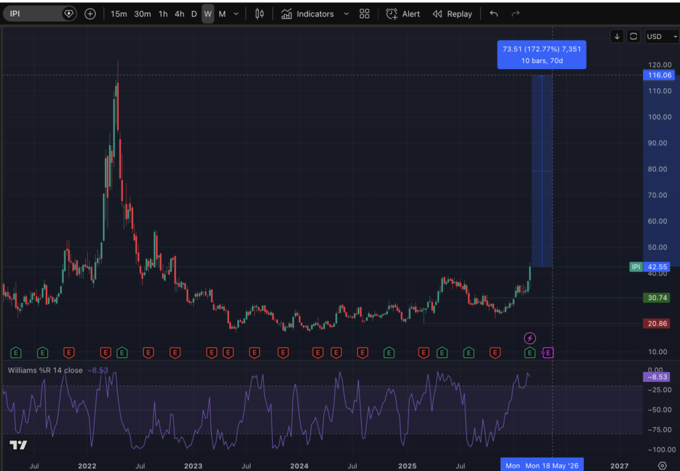Screen dimensions: 680x471
Task: Toggle the down-arrow button beside USD
Action: 617,37
